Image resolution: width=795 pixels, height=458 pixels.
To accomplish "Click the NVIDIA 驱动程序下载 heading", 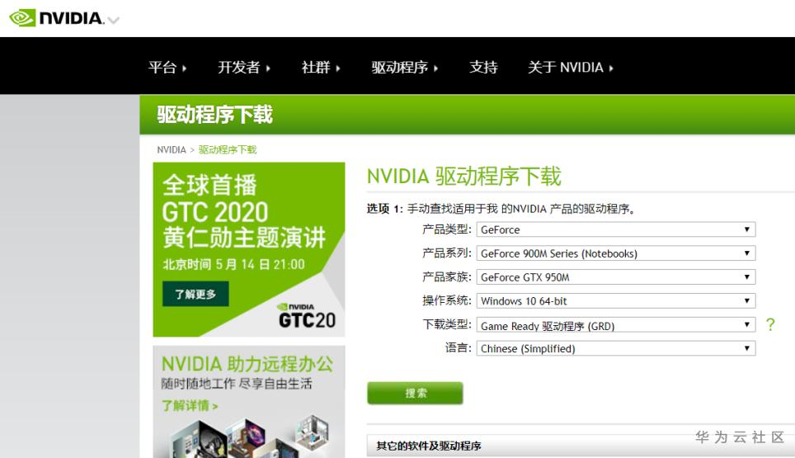I will click(x=463, y=177).
